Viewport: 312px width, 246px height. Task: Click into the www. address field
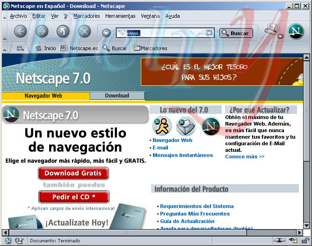(x=165, y=33)
